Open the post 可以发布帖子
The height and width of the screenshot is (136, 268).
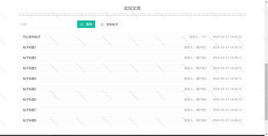click(132, 37)
